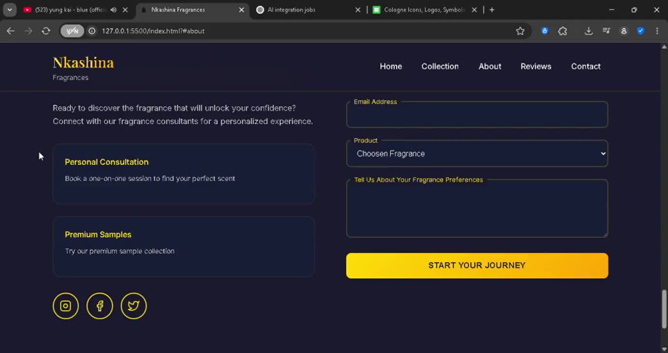Open the Facebook social icon
The height and width of the screenshot is (353, 668).
pos(100,306)
